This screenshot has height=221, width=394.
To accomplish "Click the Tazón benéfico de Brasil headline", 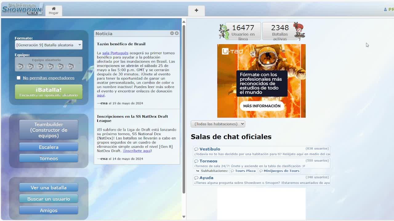I will (121, 44).
